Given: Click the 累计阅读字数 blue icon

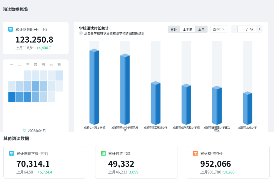Looking at the screenshot, I should (x=11, y=154).
